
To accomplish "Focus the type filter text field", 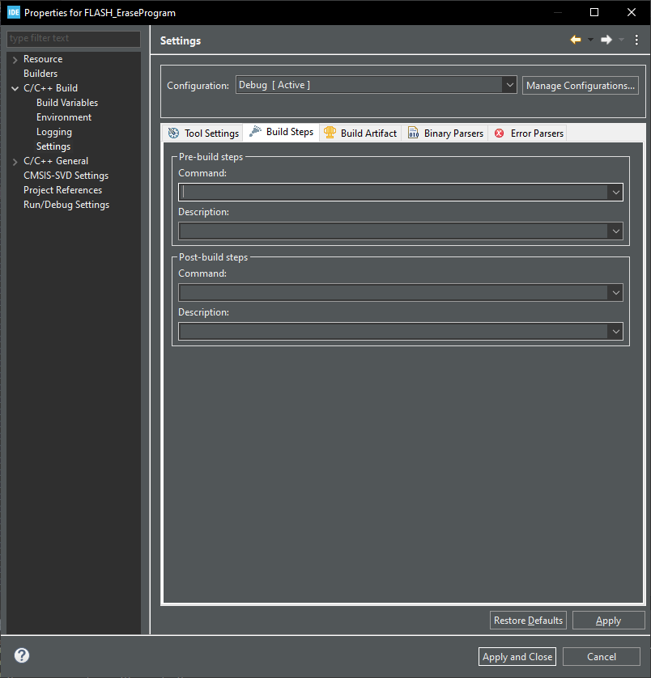I will pos(73,38).
